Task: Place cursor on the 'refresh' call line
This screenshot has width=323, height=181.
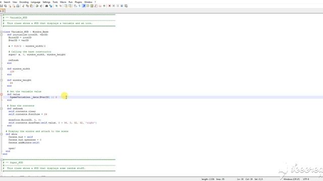Action: click(x=14, y=60)
